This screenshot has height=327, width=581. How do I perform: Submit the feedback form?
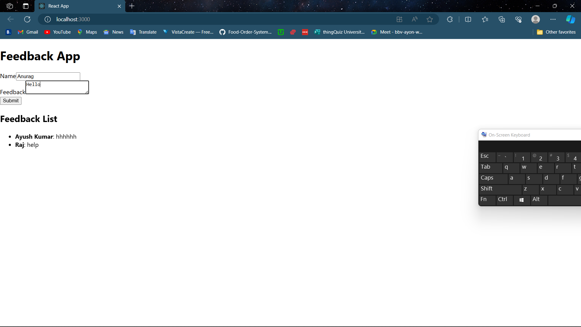[x=11, y=101]
